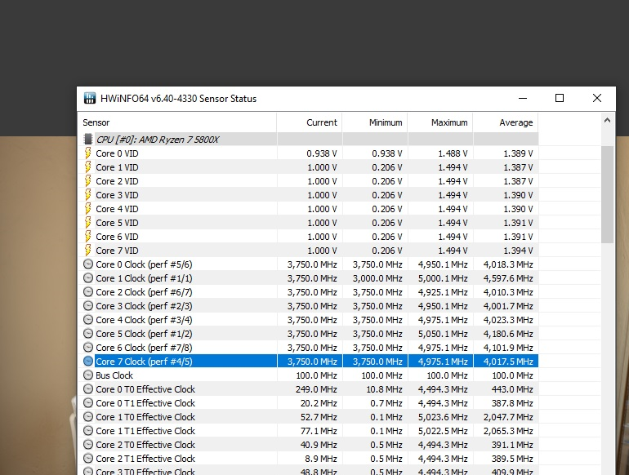
Task: Click the clock icon for Core 2 T0 Effective Clock
Action: [x=88, y=445]
